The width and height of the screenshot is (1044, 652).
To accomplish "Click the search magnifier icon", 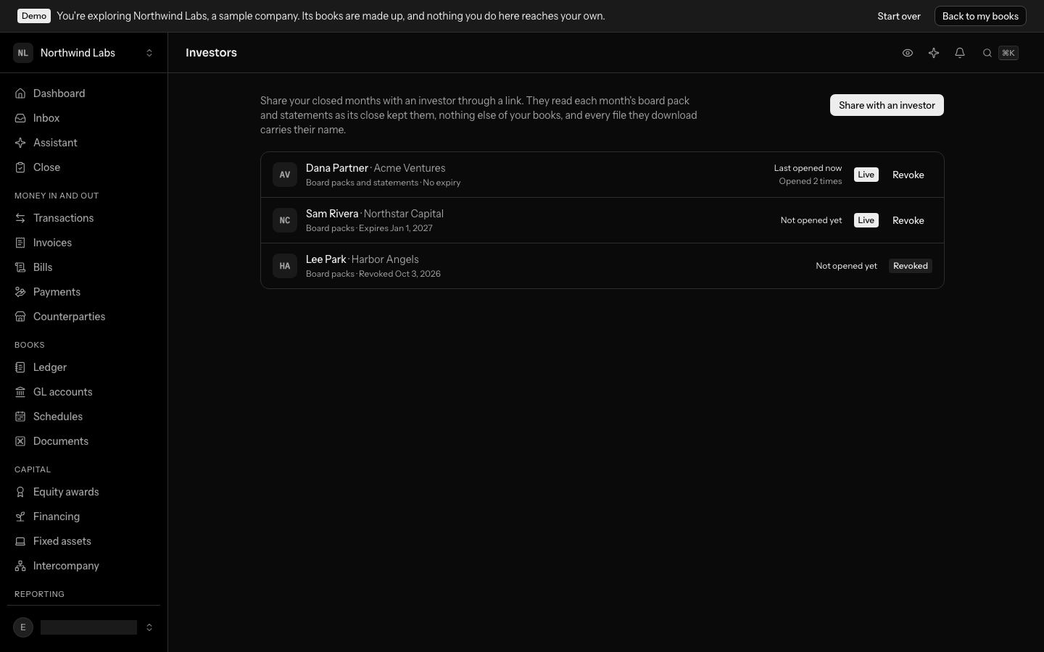I will 987,53.
